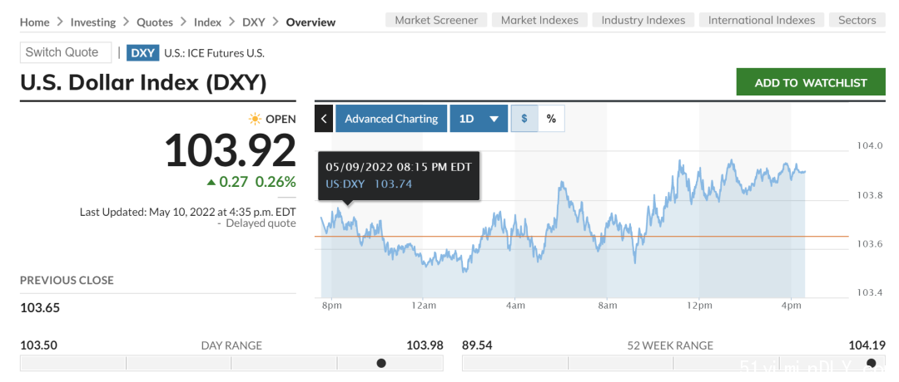Switch chart to dollar value mode
Image resolution: width=899 pixels, height=382 pixels.
524,119
